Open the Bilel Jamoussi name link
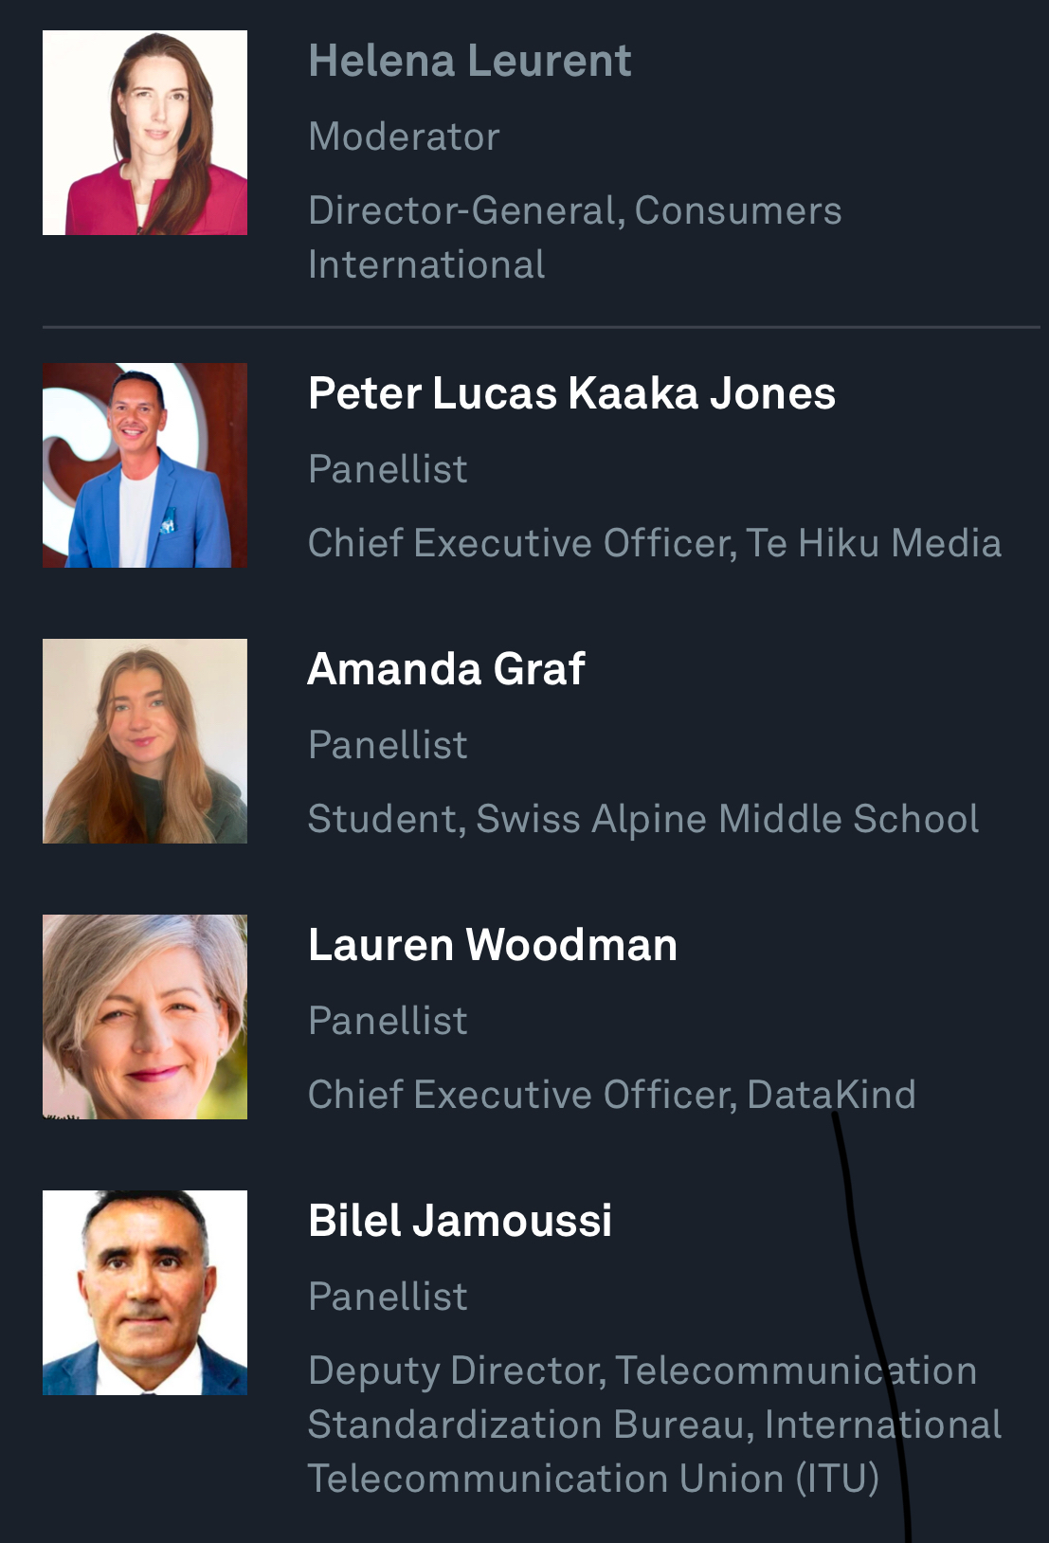 pyautogui.click(x=460, y=1221)
